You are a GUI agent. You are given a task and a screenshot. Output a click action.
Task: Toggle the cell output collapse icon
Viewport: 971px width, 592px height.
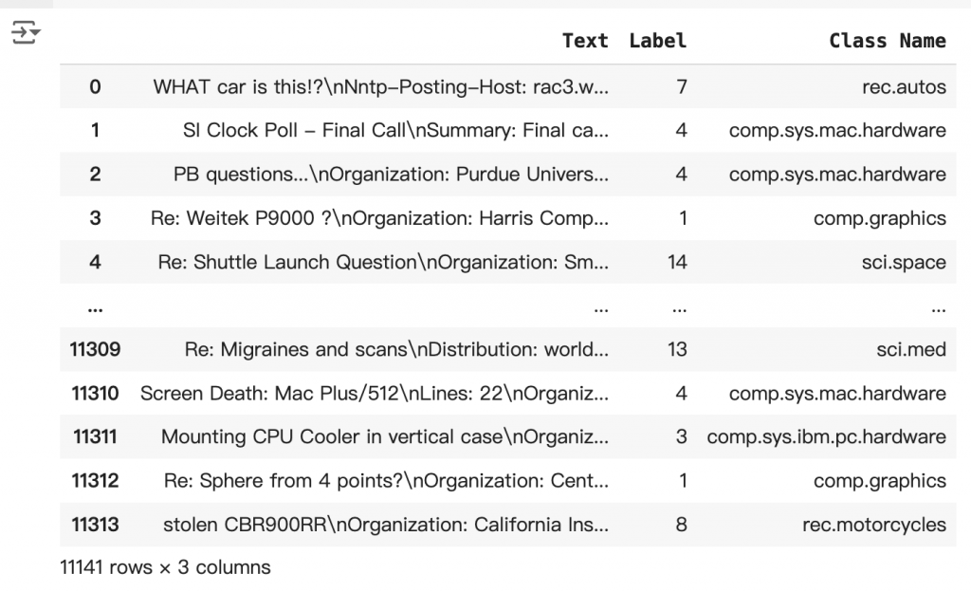(x=26, y=32)
